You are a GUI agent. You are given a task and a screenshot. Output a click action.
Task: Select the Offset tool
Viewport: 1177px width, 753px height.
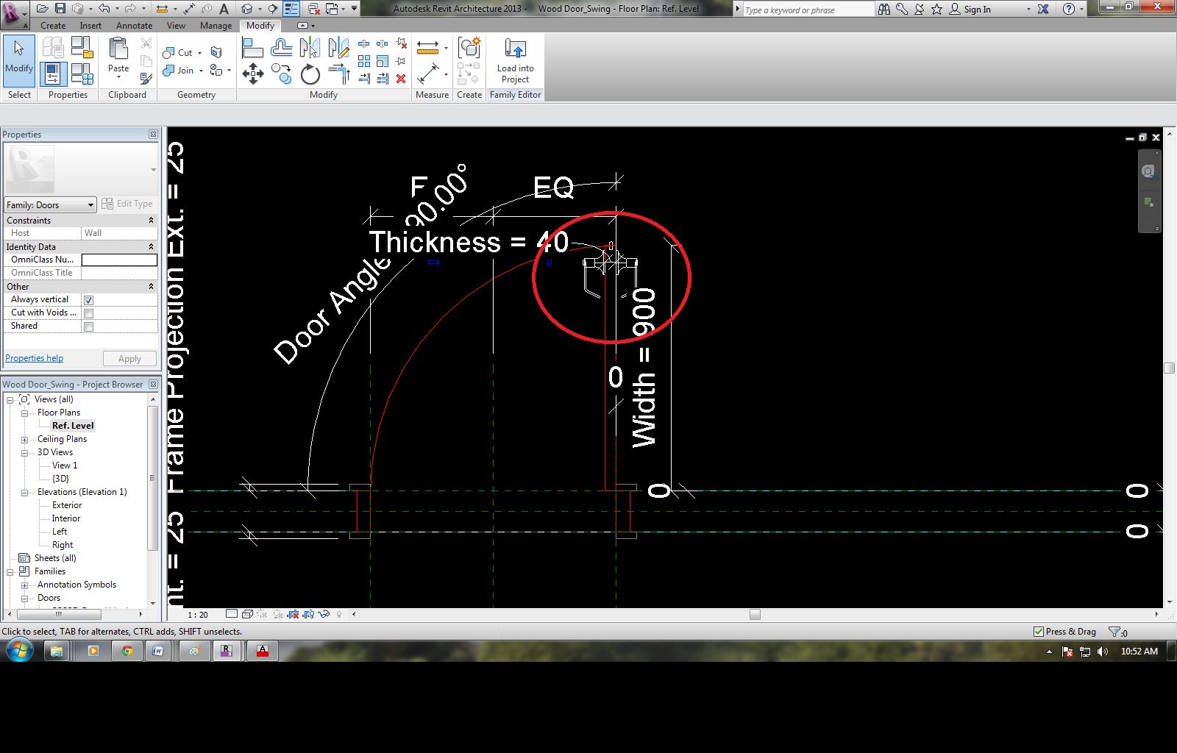pyautogui.click(x=281, y=49)
